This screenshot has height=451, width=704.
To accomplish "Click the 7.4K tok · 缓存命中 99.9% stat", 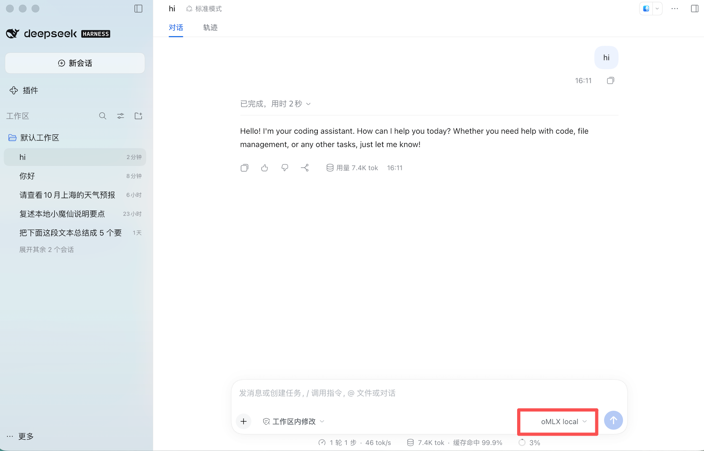I will 454,443.
